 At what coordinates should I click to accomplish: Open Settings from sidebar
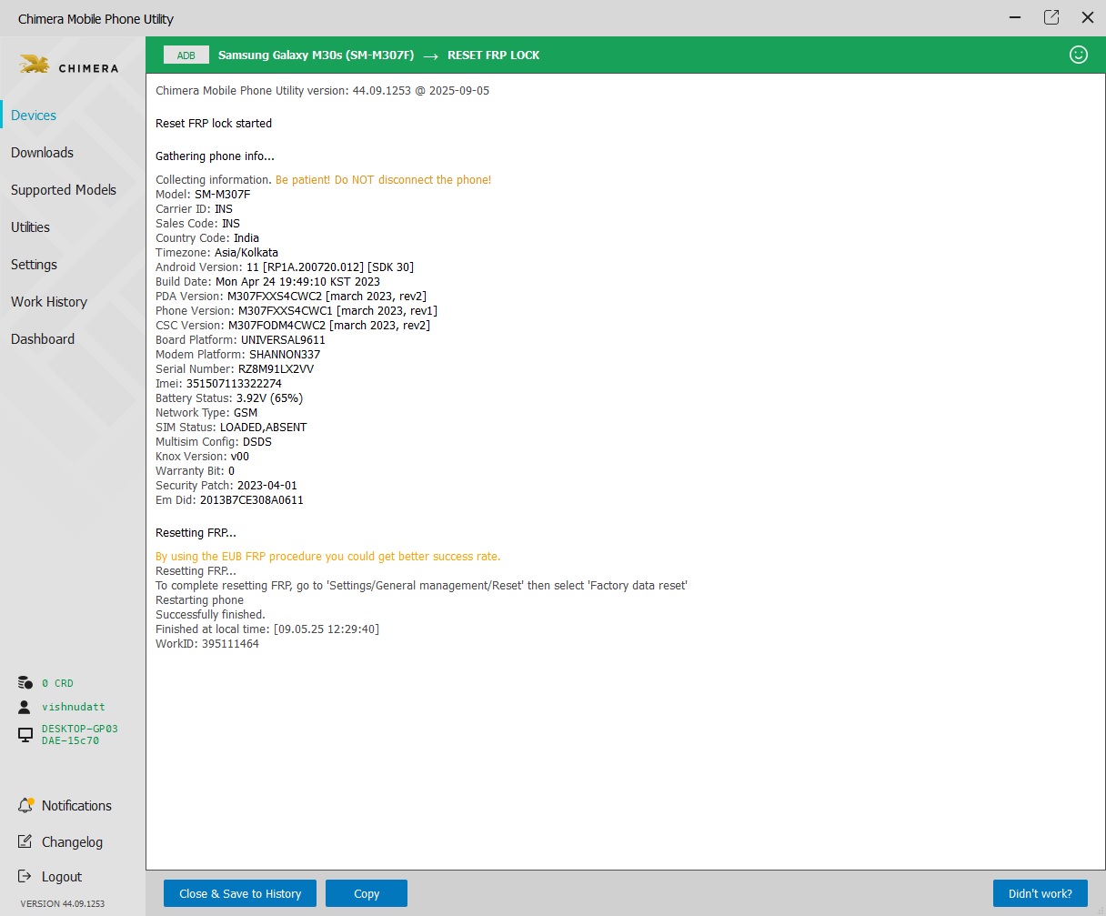34,265
